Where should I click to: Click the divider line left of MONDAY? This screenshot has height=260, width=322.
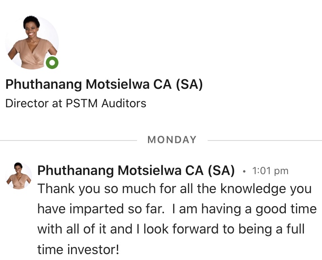[x=69, y=141]
